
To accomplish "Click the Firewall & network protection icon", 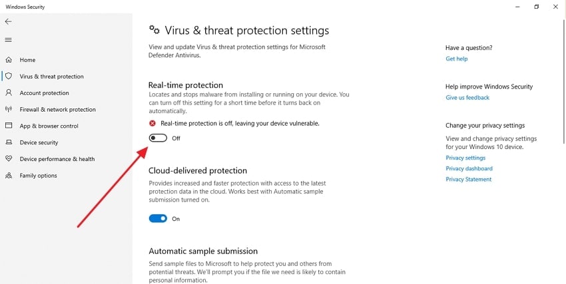I will 9,110.
